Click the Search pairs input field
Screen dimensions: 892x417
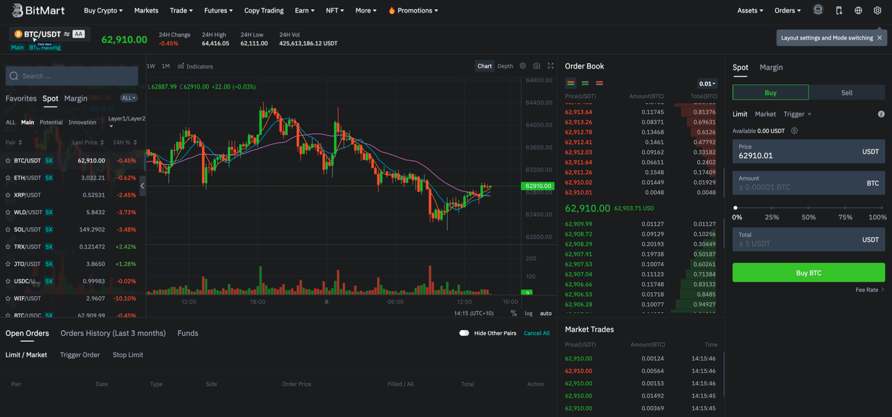72,76
